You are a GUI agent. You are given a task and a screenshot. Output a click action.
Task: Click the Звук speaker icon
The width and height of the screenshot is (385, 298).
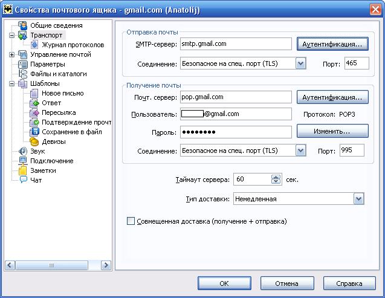coord(22,151)
